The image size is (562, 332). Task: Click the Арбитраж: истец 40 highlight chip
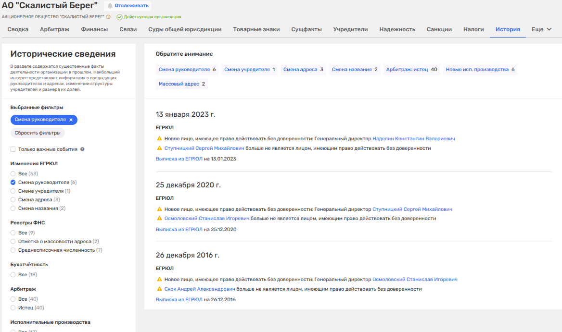pos(411,70)
